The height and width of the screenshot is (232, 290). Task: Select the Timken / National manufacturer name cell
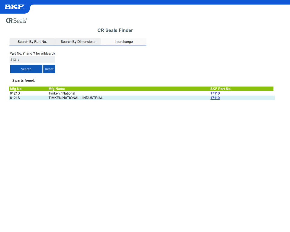pyautogui.click(x=62, y=93)
